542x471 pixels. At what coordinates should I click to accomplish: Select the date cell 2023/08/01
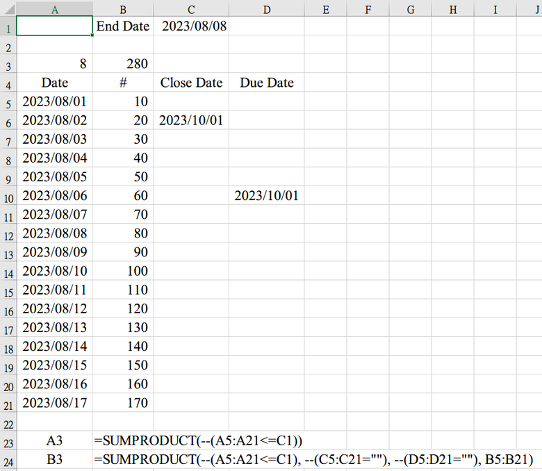coord(54,101)
